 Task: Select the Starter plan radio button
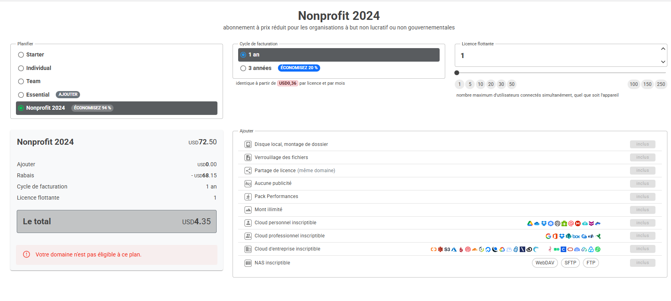click(21, 55)
